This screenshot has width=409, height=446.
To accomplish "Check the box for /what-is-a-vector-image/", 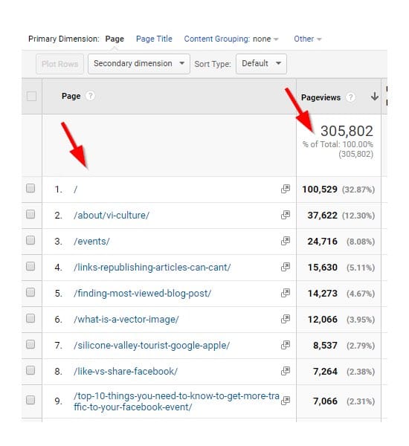I will coord(30,319).
